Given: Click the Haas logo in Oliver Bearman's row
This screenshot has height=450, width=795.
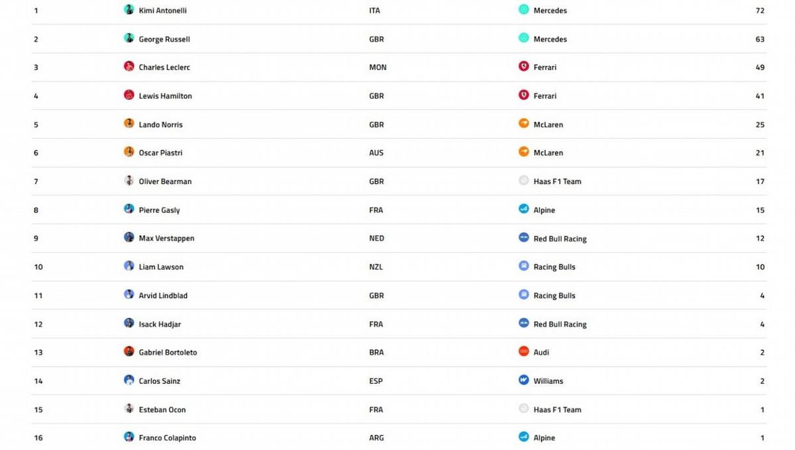Looking at the screenshot, I should (524, 181).
